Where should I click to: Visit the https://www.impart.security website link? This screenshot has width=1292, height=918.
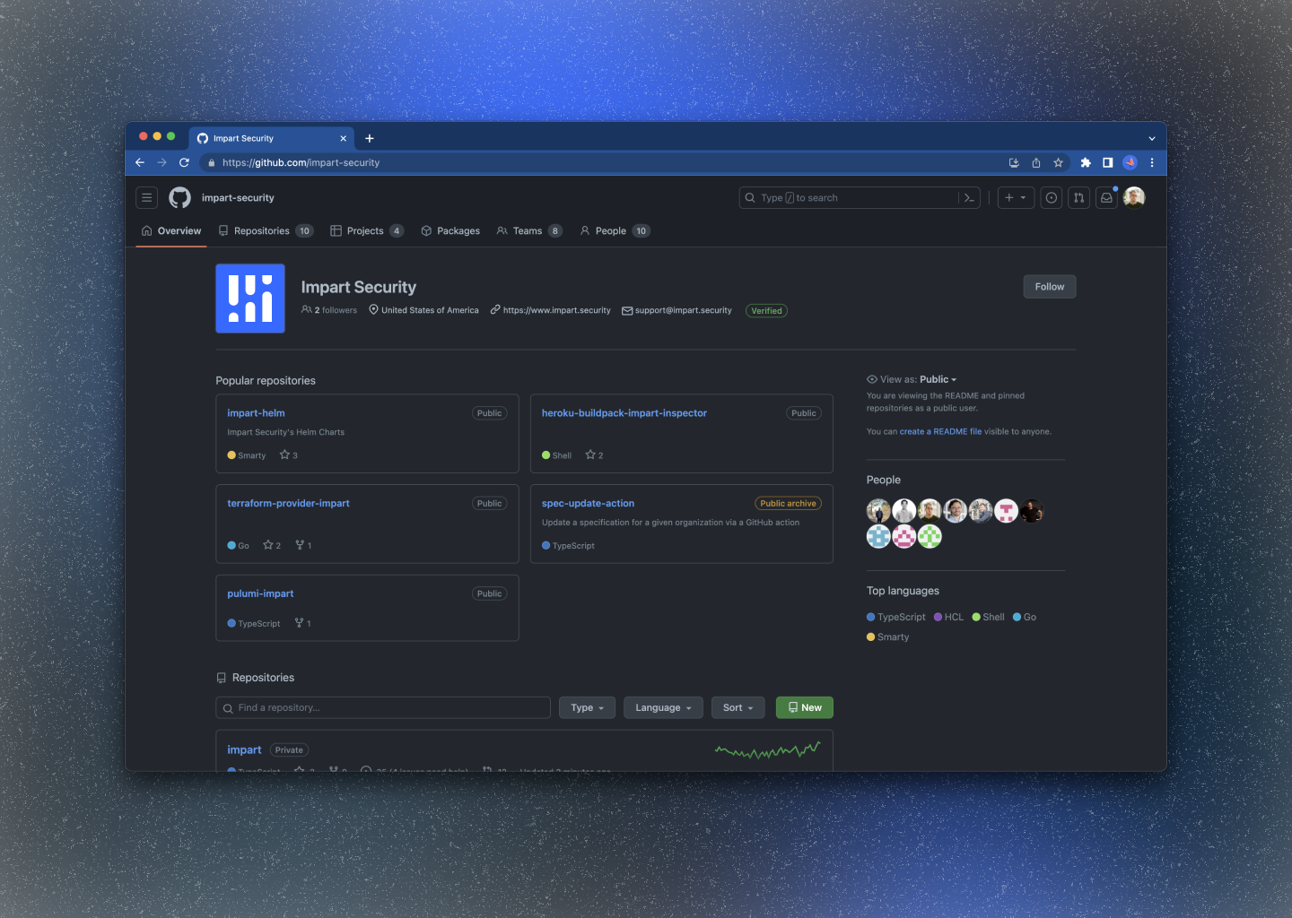pos(556,311)
